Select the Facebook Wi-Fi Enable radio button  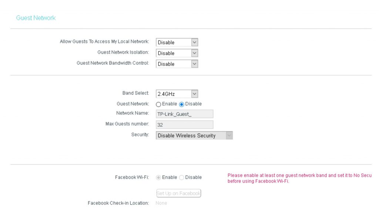158,178
